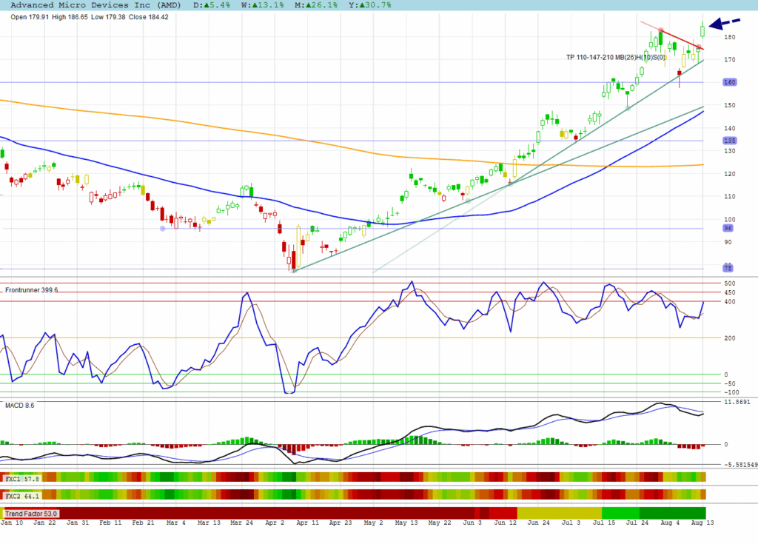The height and width of the screenshot is (544, 758).
Task: Click the FXC1 57.8 label
Action: pos(22,479)
